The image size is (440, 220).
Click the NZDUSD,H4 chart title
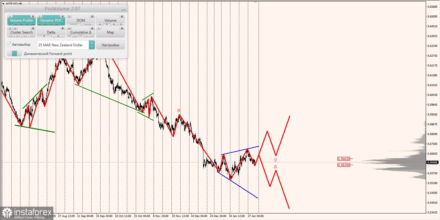click(14, 4)
